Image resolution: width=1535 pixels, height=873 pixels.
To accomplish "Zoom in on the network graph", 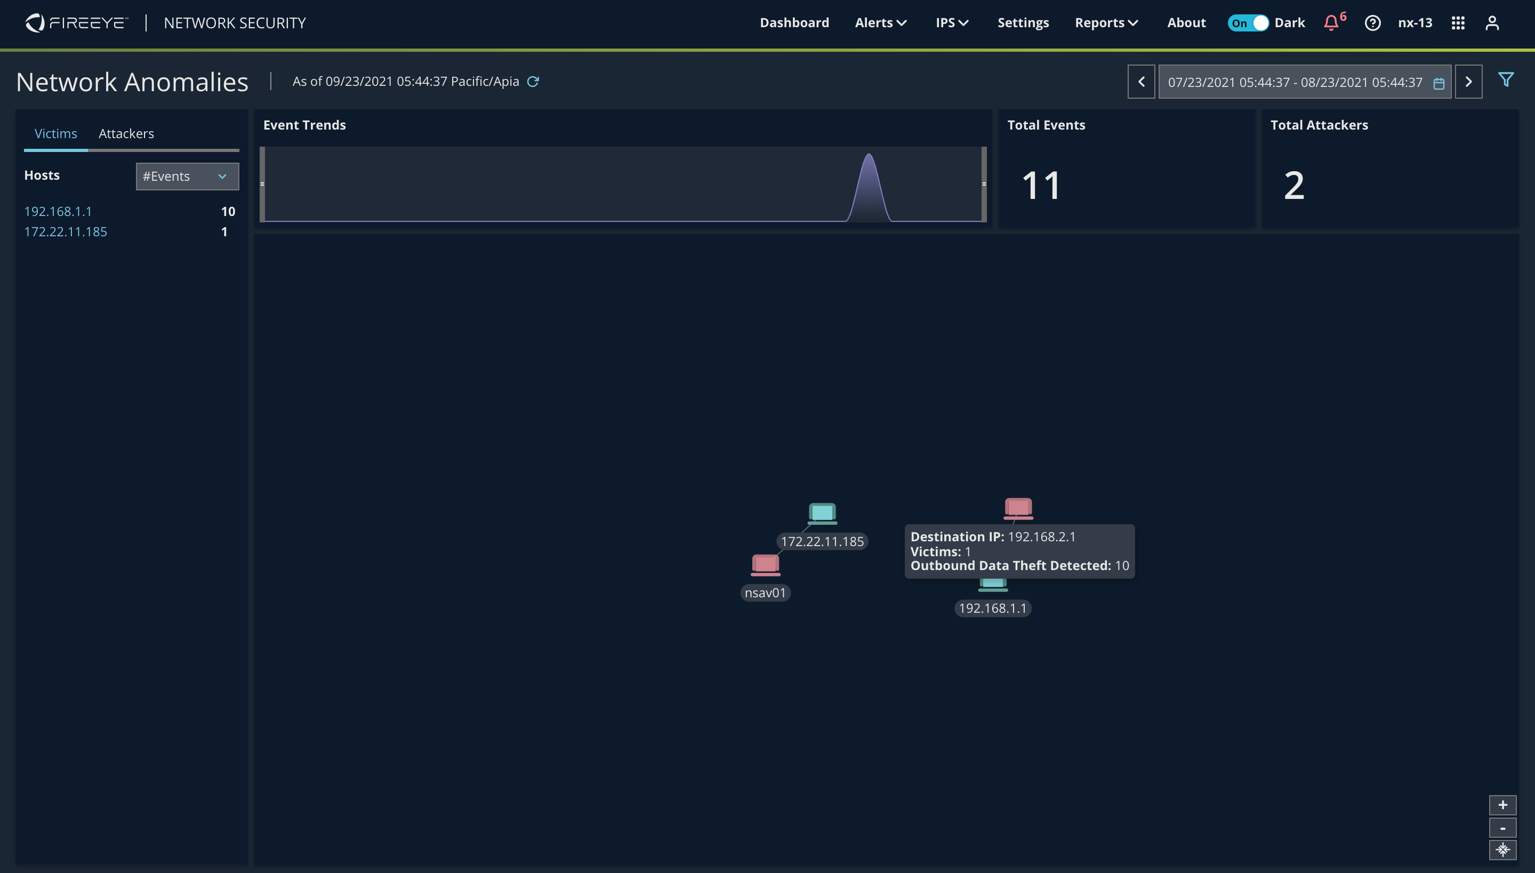I will [1502, 805].
